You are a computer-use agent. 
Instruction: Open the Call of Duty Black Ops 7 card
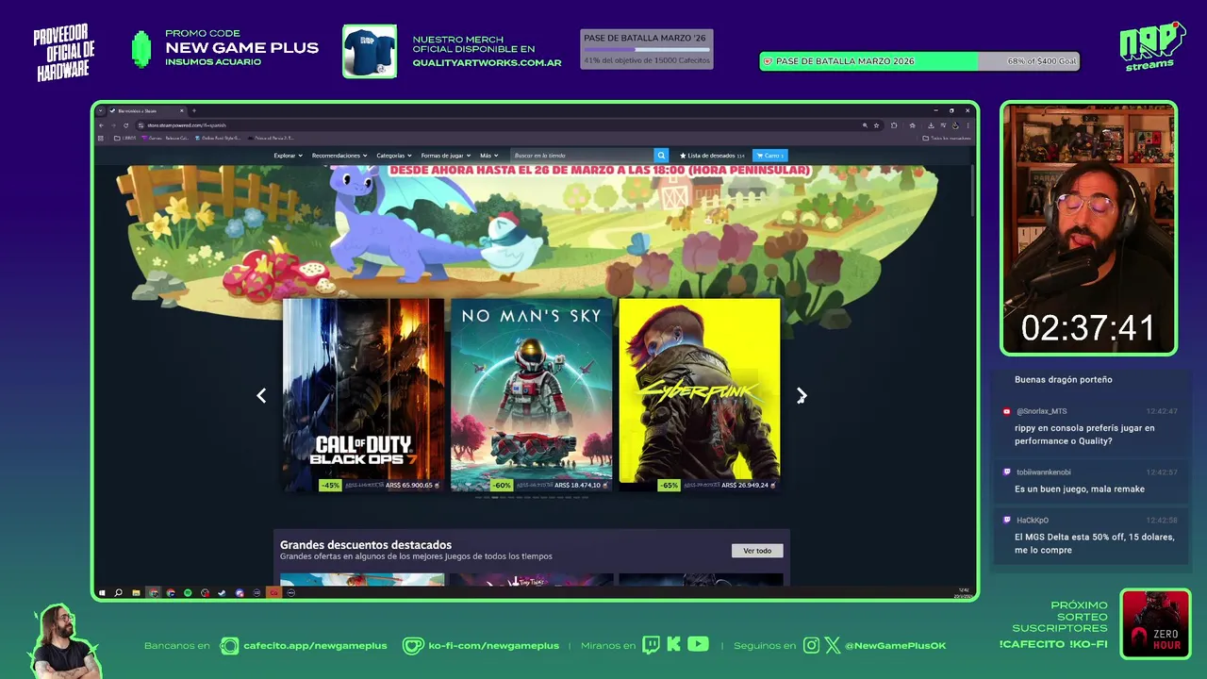363,394
